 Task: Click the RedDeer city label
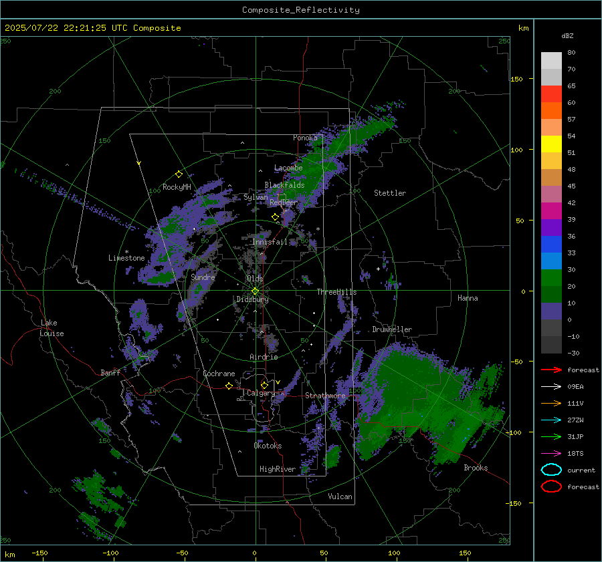(x=284, y=202)
